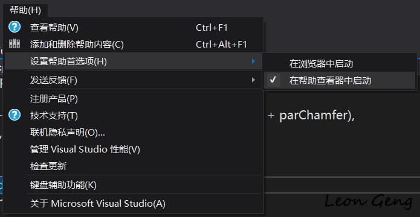Open 关于 Microsoft Visual Studio(A)

coord(133,204)
